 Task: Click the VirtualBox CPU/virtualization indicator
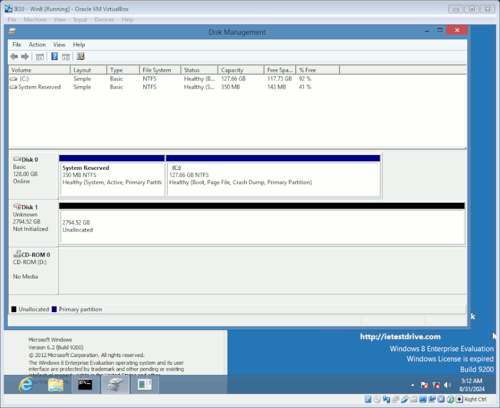(x=441, y=399)
